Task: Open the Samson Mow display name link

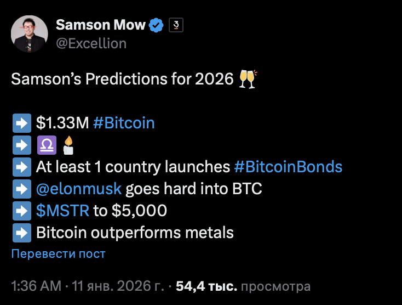Action: click(101, 25)
